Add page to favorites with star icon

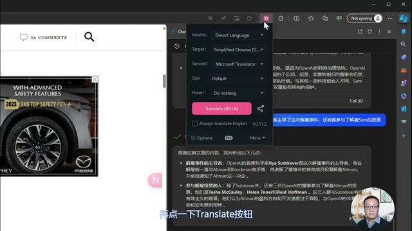tap(249, 19)
